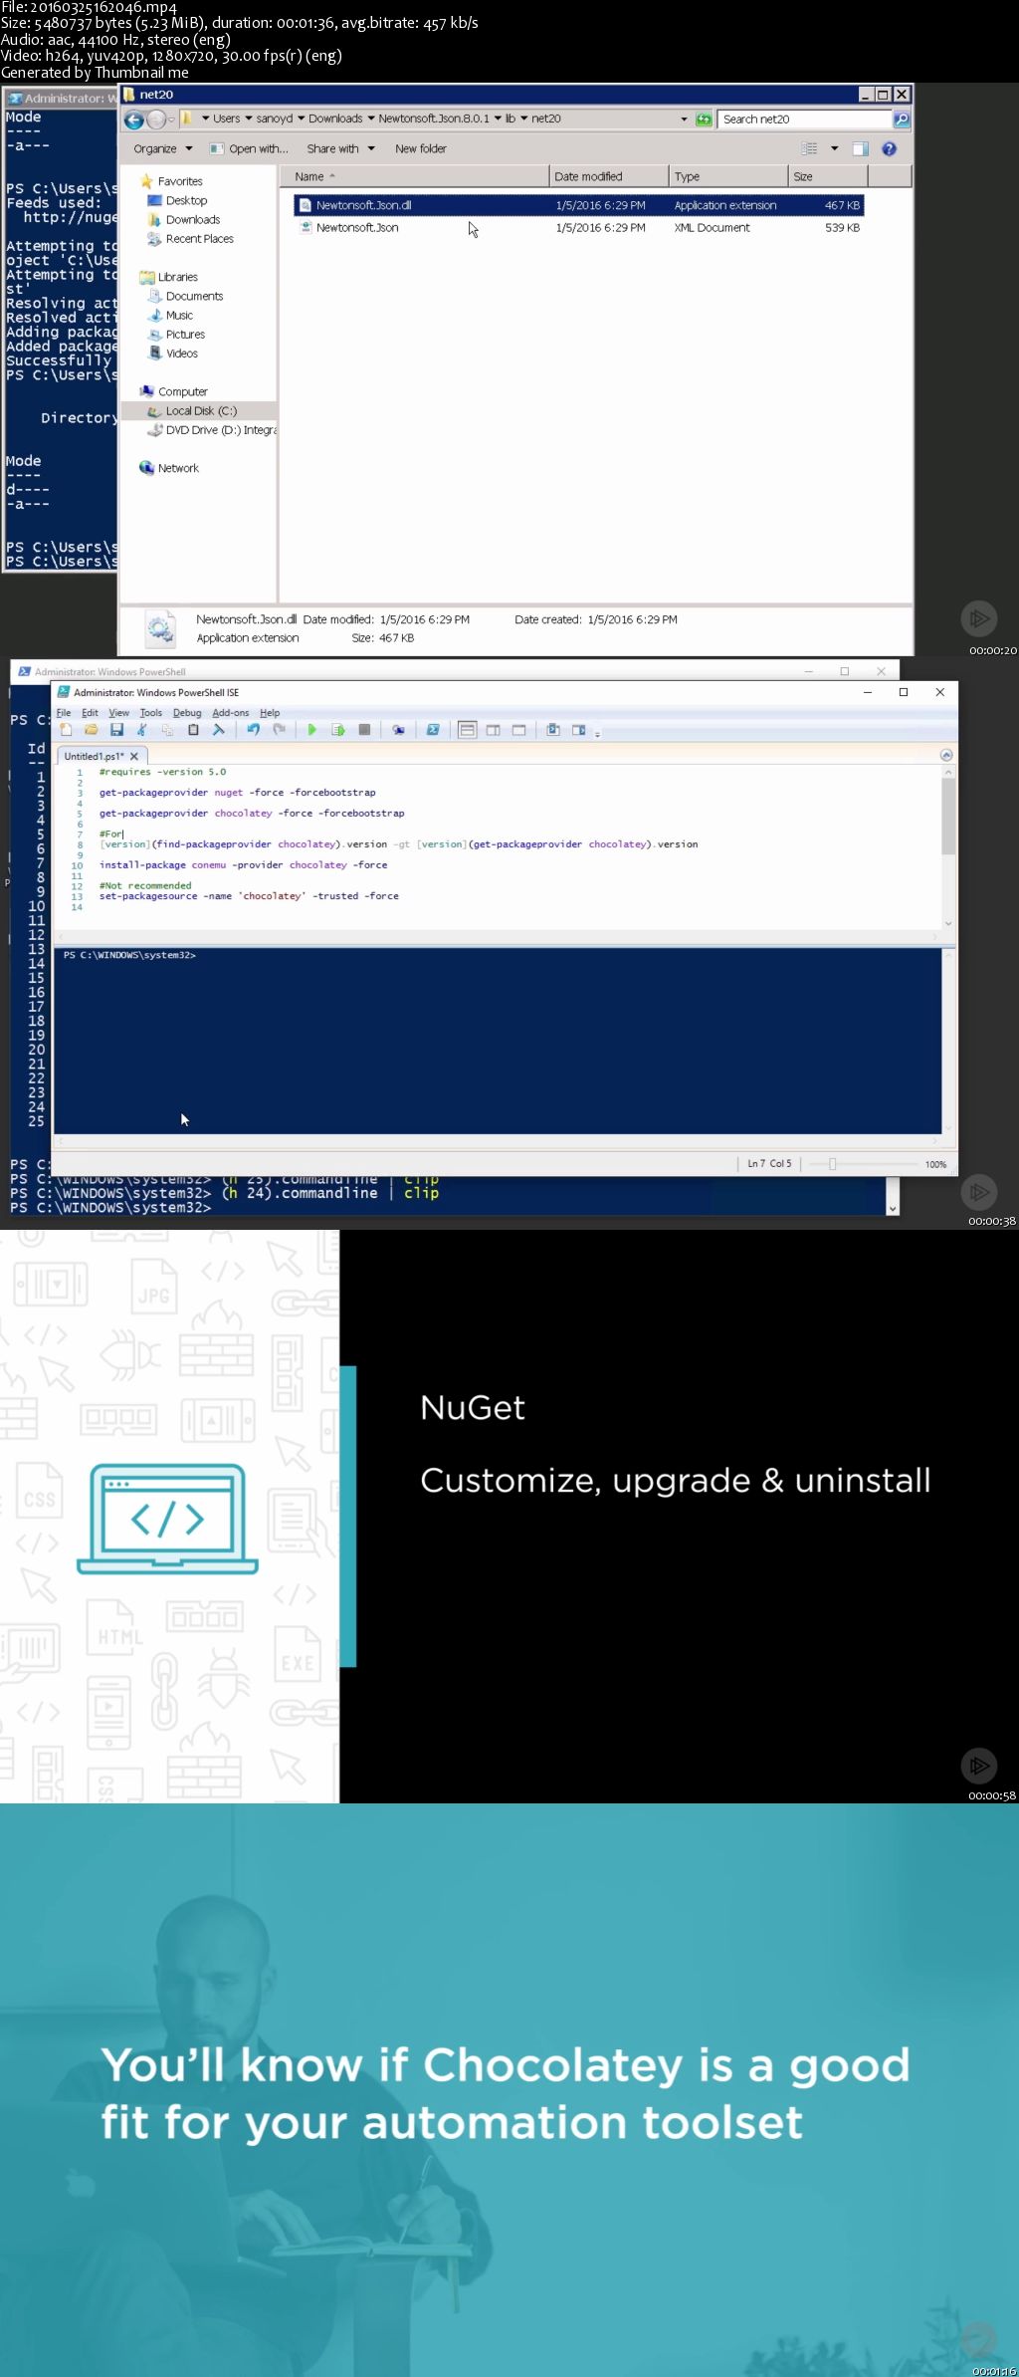Click the Forward arrow in Explorer

(x=156, y=120)
